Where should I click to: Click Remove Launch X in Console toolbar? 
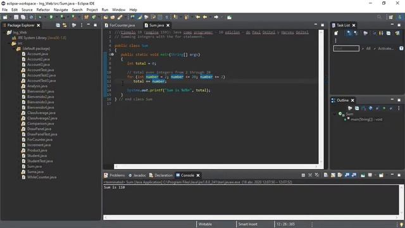coord(310,175)
